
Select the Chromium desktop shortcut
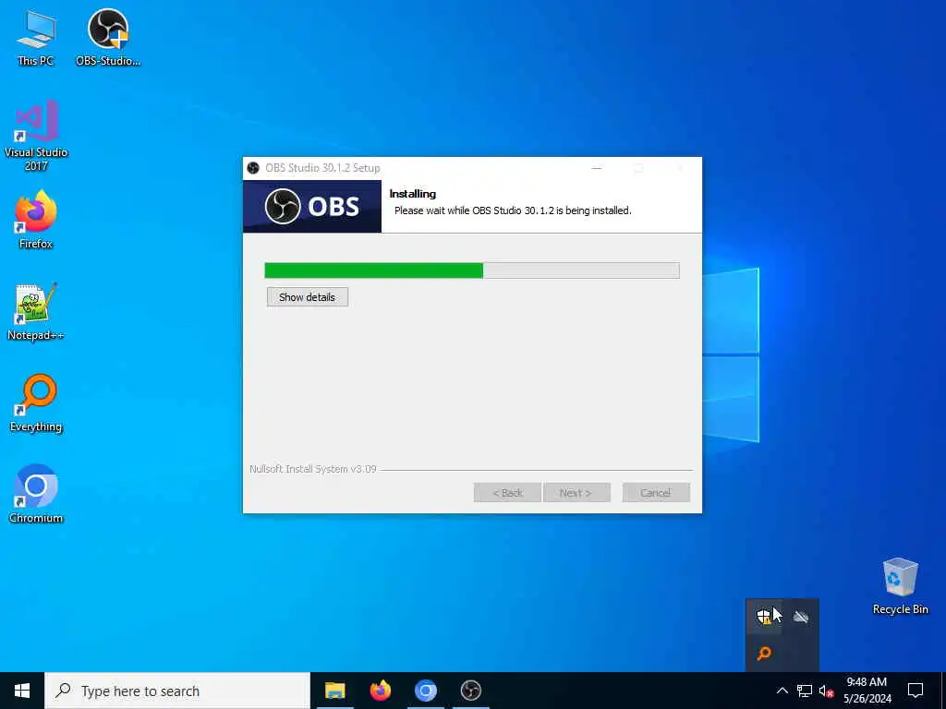tap(36, 494)
